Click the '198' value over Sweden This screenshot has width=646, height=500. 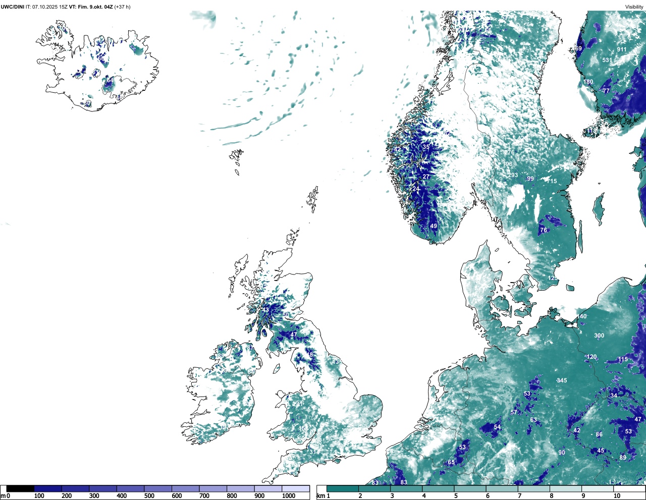[507, 164]
